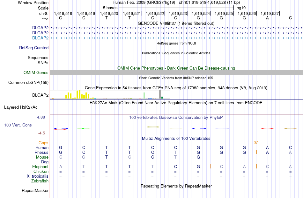Click the Window Position label

point(33,3)
